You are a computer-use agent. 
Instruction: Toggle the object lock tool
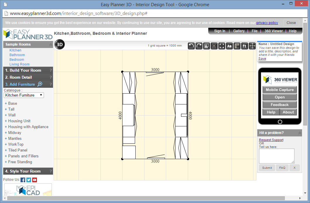coord(206,46)
